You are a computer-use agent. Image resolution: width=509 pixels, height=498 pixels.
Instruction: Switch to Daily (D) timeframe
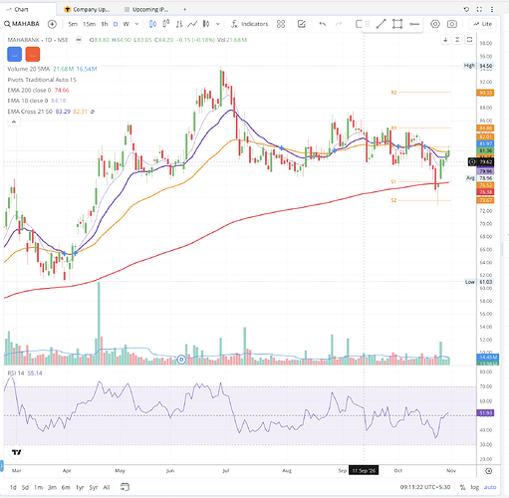(116, 24)
